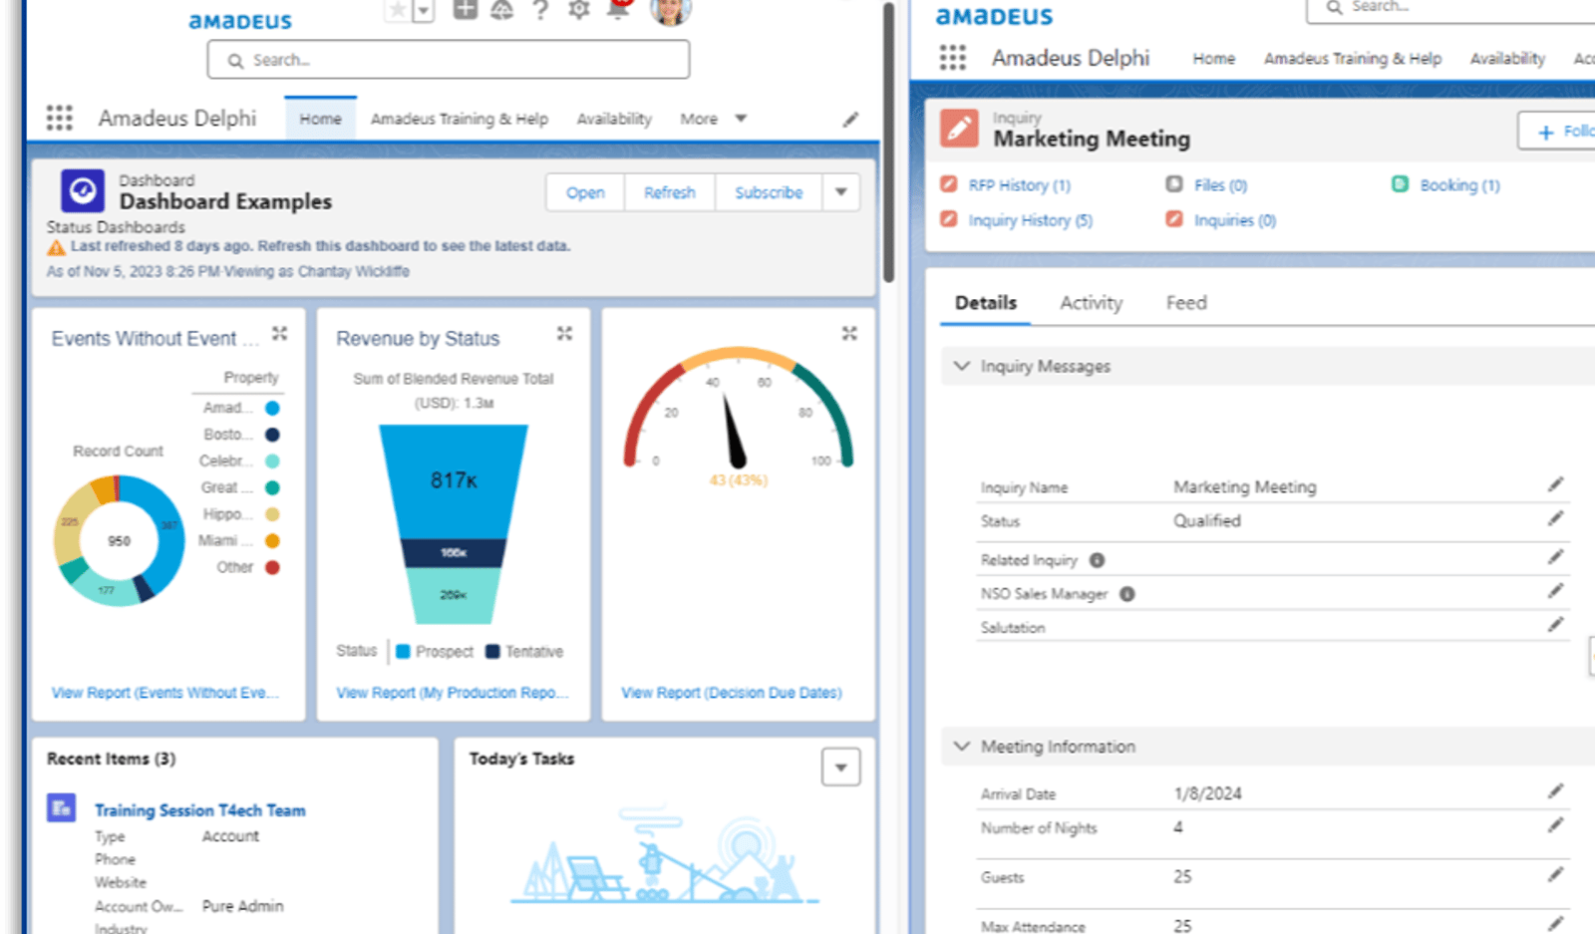Open the Files (0) related link
The width and height of the screenshot is (1595, 934).
point(1220,185)
